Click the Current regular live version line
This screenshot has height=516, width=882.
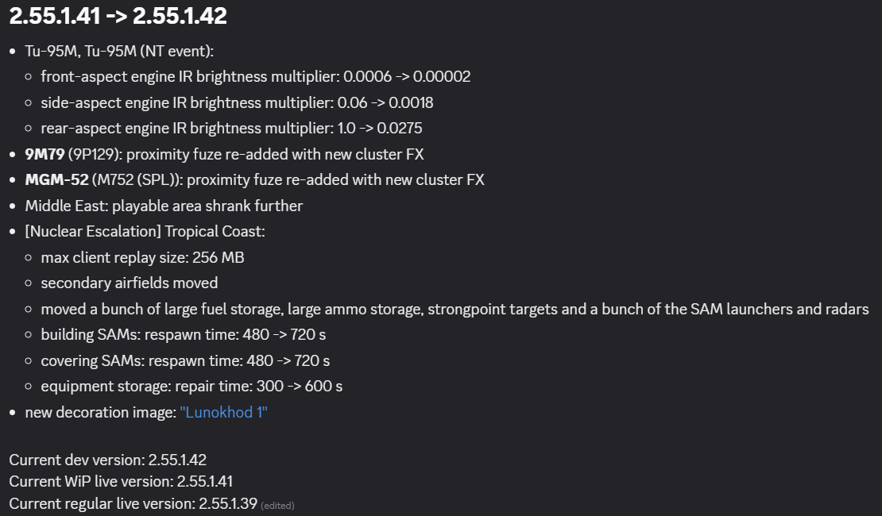click(133, 503)
